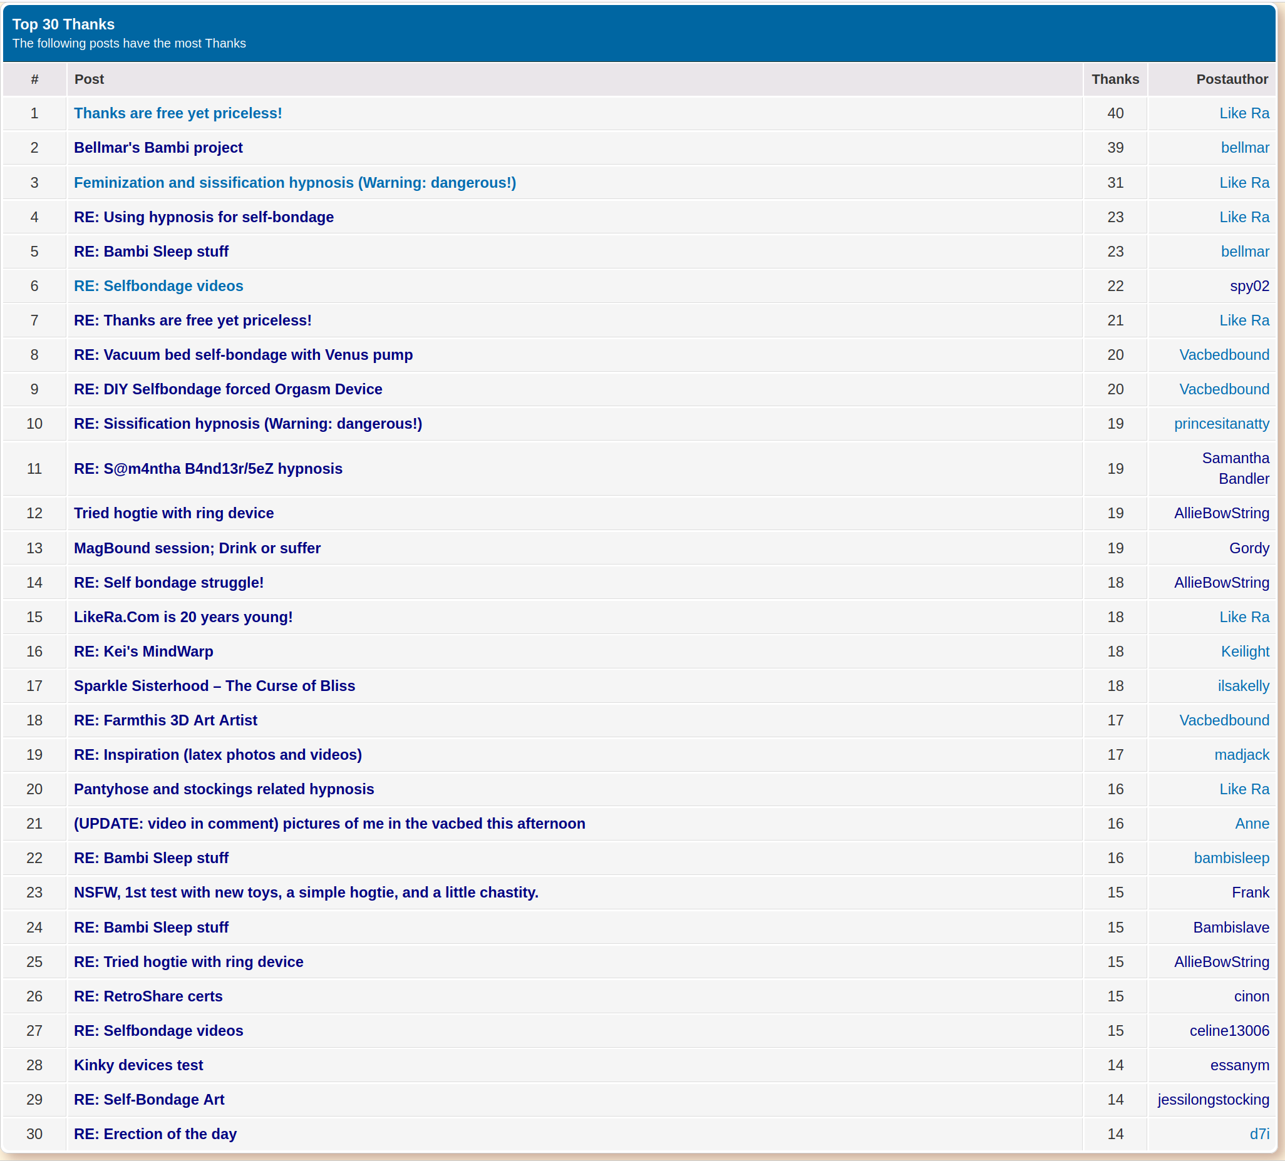Open spy02 author profile
This screenshot has height=1161, width=1285.
pyautogui.click(x=1249, y=286)
